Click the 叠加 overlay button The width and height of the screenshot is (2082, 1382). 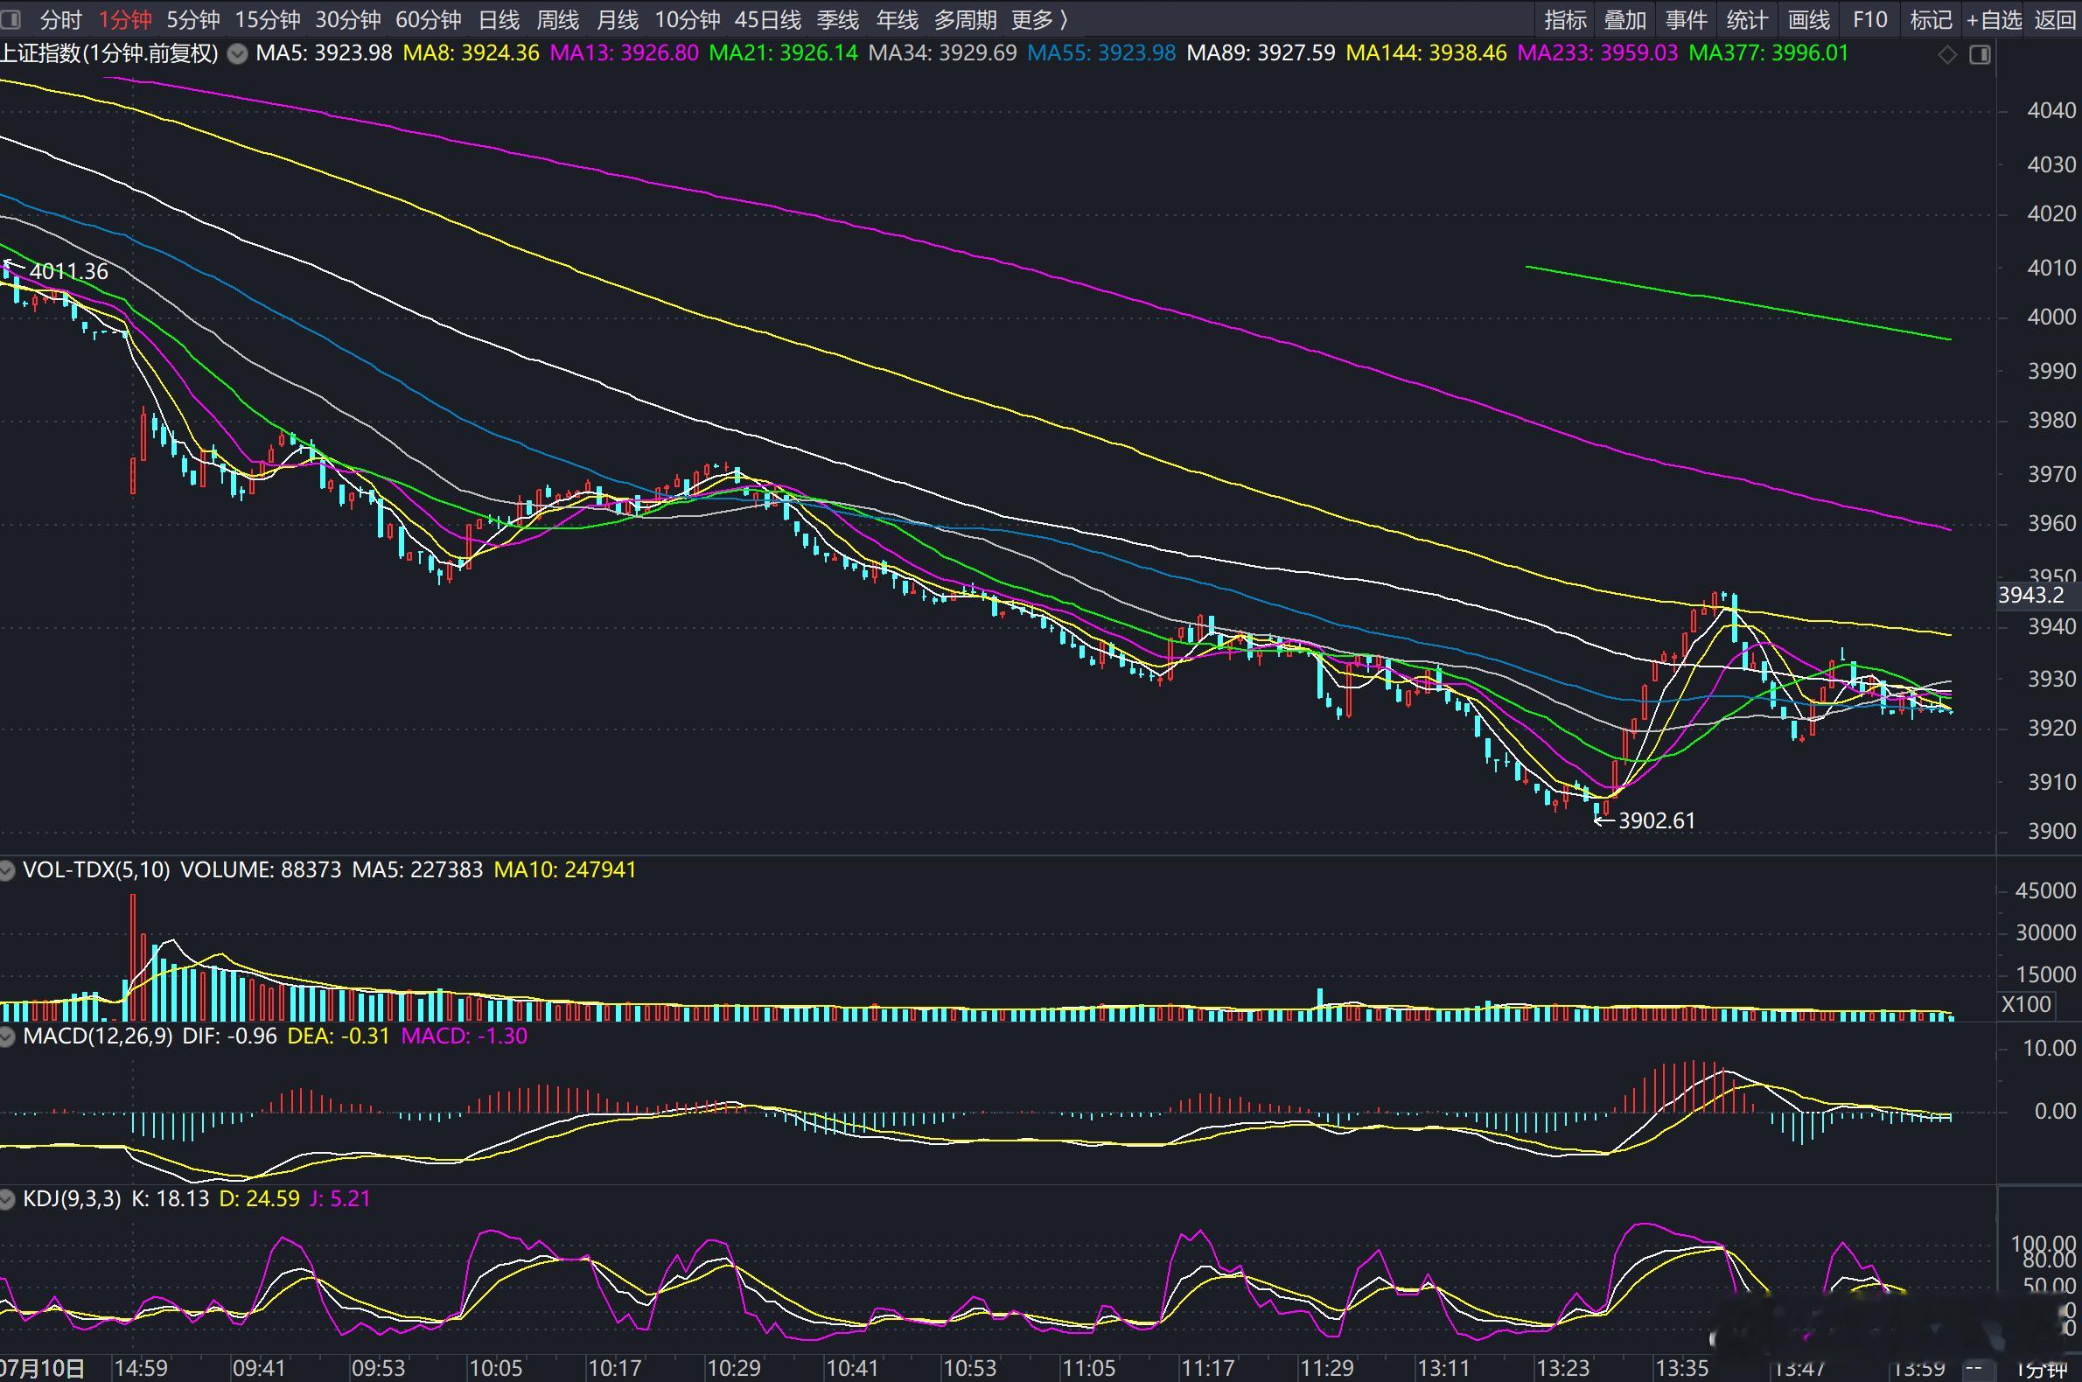tap(1625, 19)
